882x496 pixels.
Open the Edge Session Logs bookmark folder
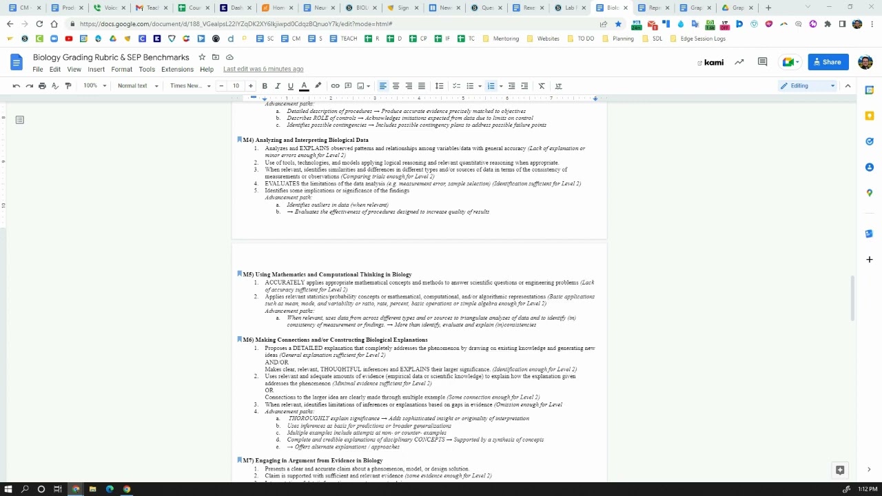pos(697,39)
